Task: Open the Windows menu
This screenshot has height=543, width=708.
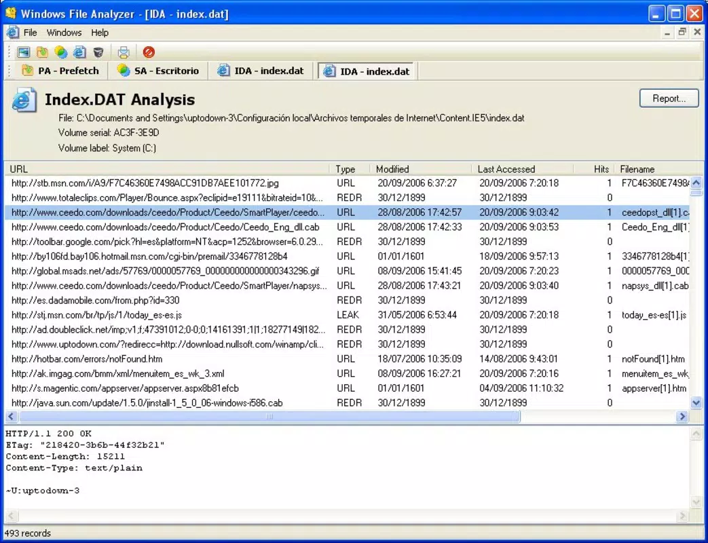Action: (x=64, y=33)
